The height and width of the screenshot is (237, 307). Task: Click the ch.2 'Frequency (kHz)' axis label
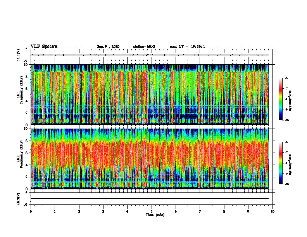[21, 154]
